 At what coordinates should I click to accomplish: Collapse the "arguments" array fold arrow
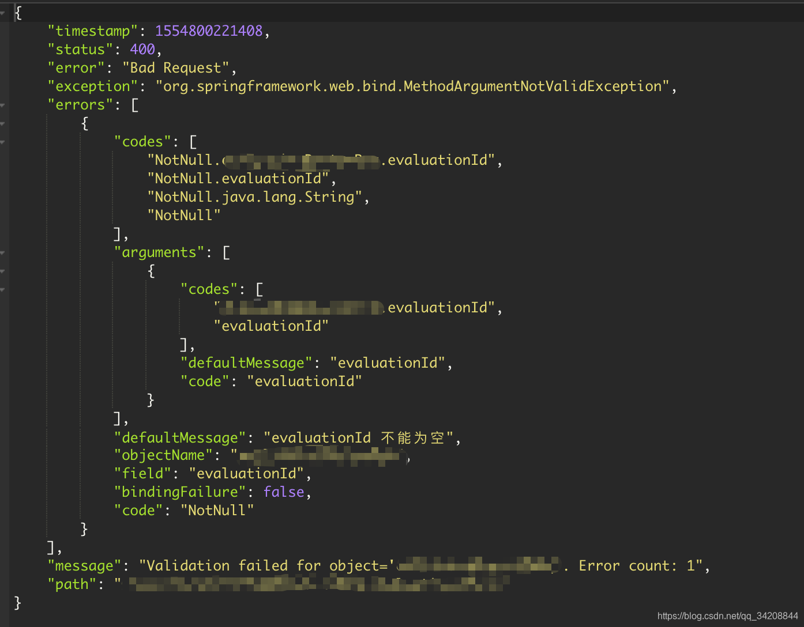pyautogui.click(x=3, y=252)
